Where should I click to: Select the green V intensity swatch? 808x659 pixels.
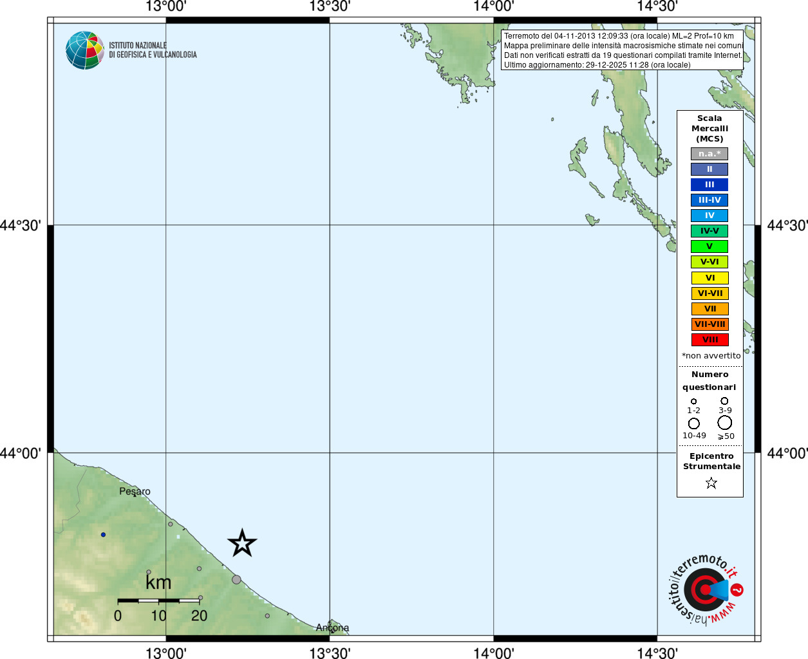(709, 246)
